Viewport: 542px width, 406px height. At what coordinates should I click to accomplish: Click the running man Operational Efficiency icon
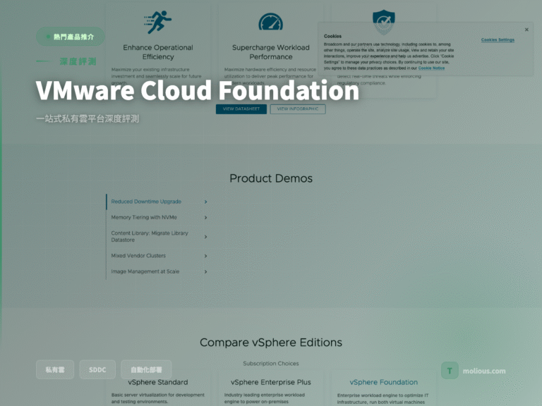pyautogui.click(x=158, y=22)
